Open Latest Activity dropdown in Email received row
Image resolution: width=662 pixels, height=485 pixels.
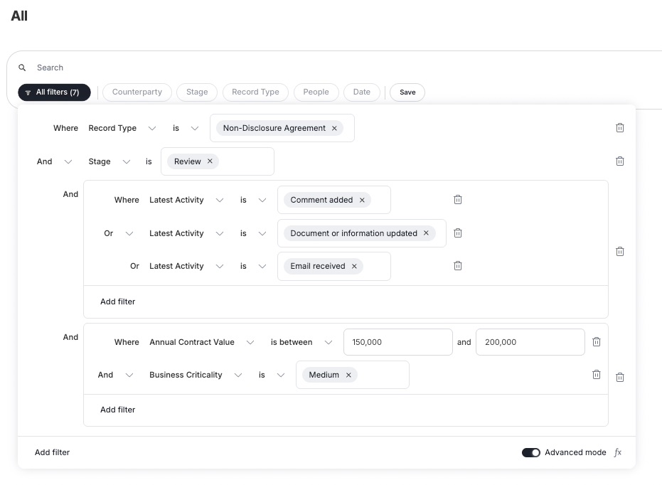click(x=186, y=267)
